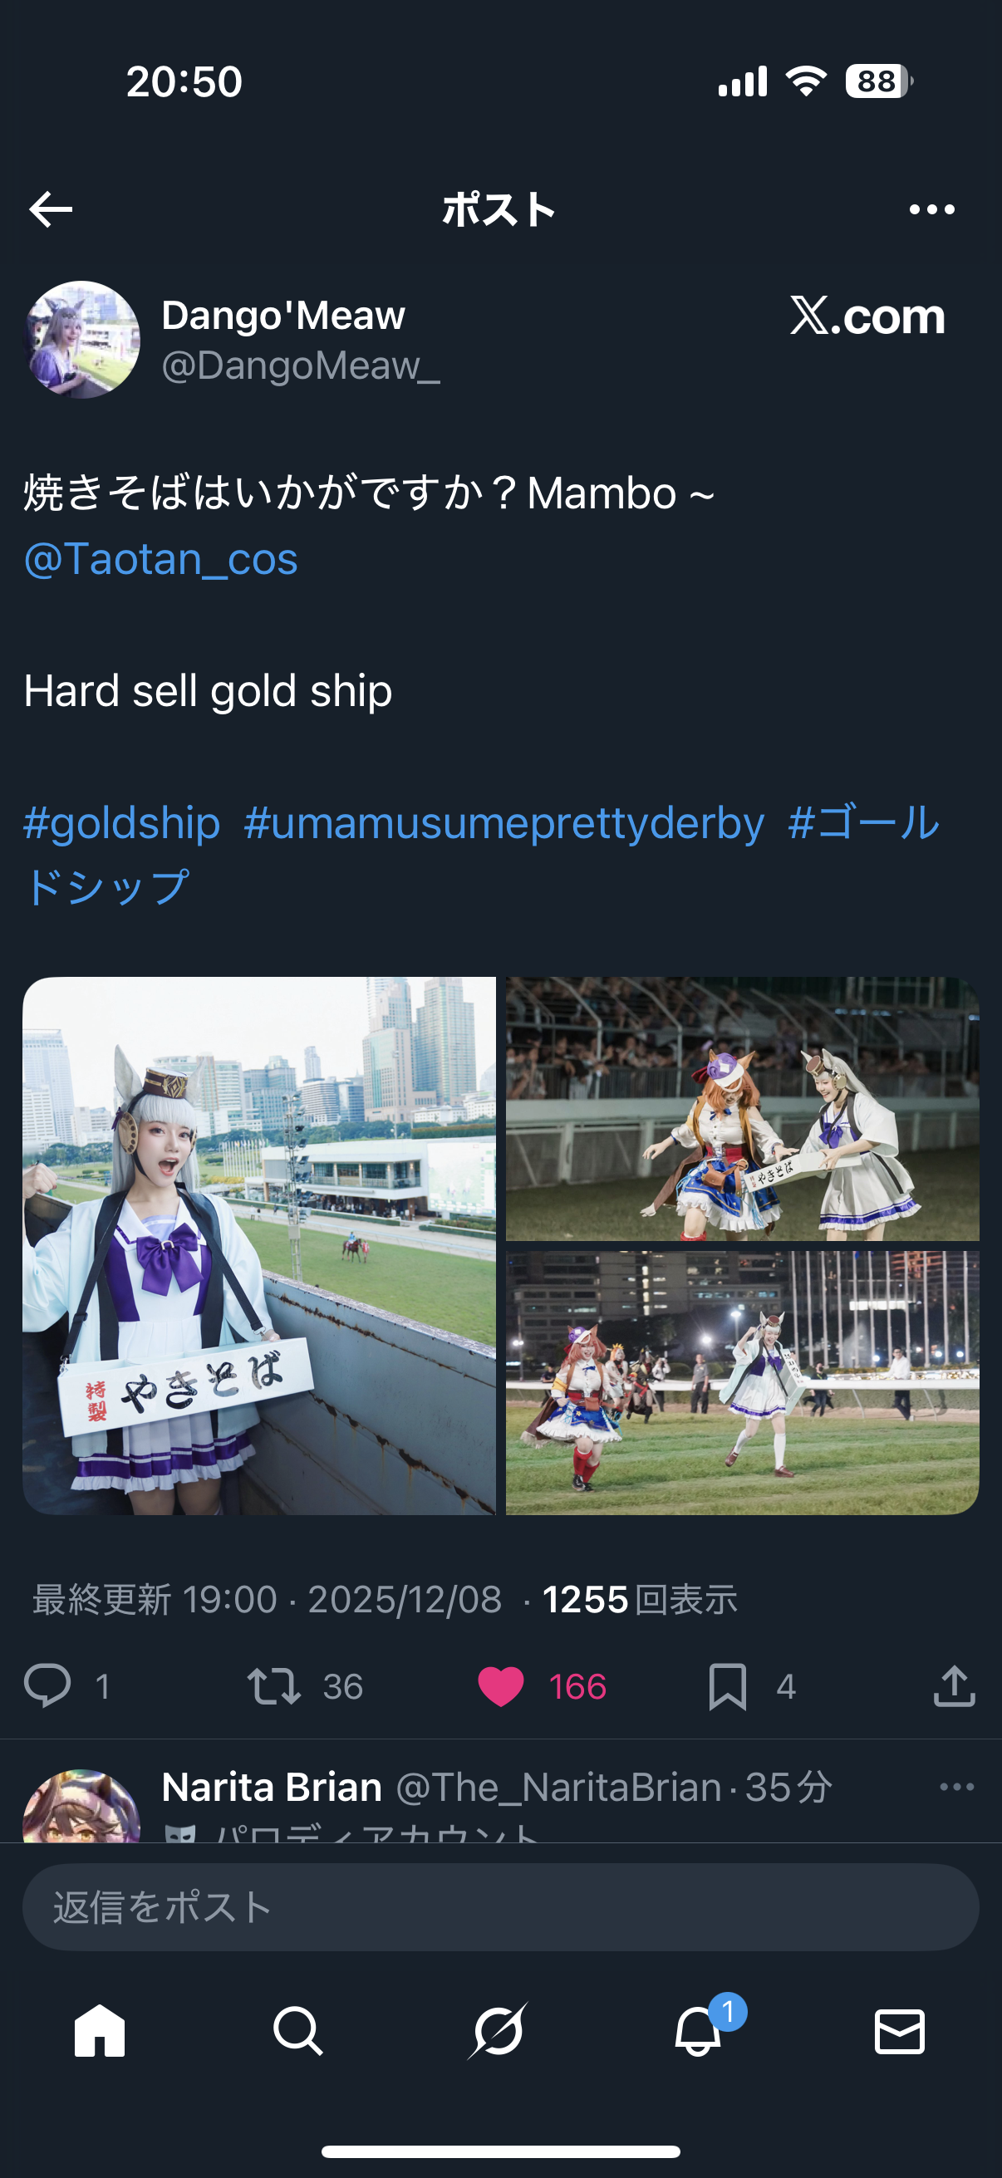Open the reply bubble icon on the post
The image size is (1002, 2178).
coord(47,1686)
